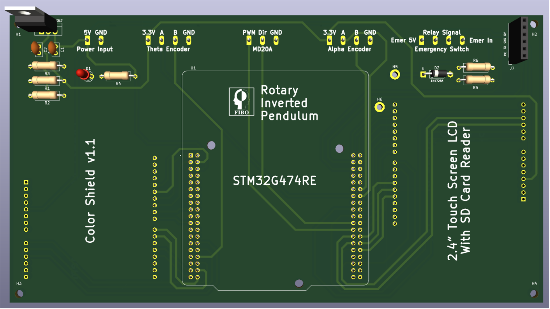Click capacitor C1
550x309 pixels.
click(53, 48)
